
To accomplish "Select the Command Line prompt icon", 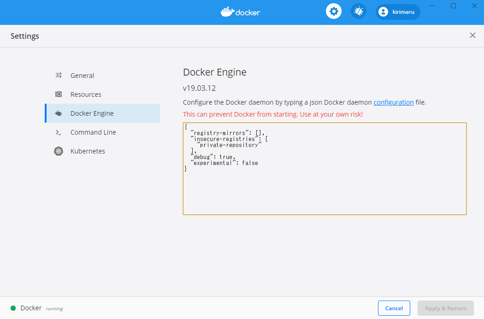I will (x=59, y=132).
